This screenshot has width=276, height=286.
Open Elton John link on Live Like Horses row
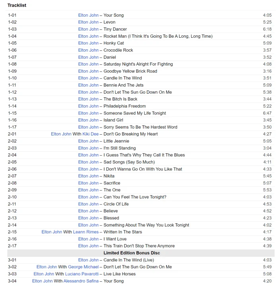[44, 274]
